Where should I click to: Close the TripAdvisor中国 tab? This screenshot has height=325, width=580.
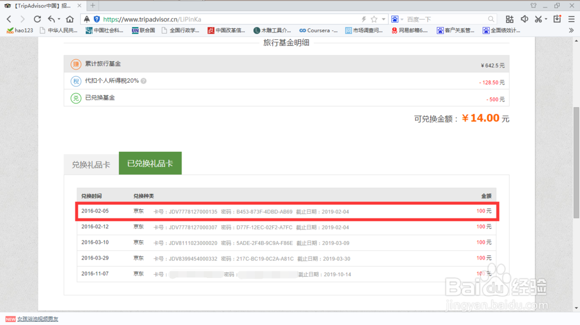pos(79,6)
